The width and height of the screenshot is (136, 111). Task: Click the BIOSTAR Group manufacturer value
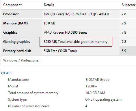tap(97, 80)
